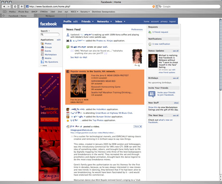Viewport: 222px width, 184px height.
Task: Click the Bumper Sticker story icon
Action: point(68,117)
